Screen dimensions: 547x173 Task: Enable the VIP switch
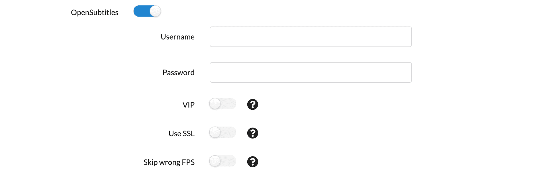coord(223,104)
